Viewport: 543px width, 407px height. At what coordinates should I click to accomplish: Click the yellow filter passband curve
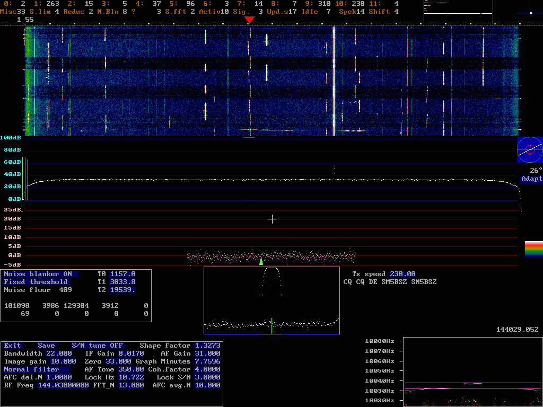tap(272, 280)
